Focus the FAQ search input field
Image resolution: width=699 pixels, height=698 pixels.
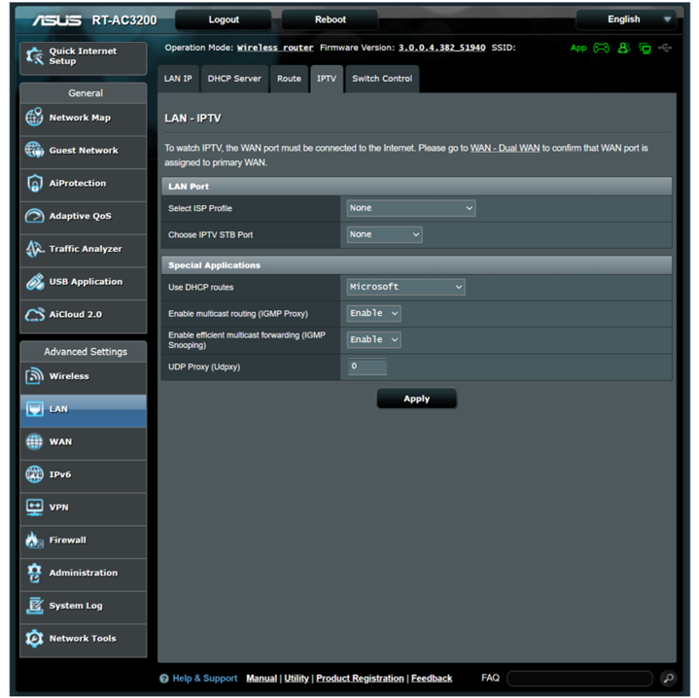point(579,679)
